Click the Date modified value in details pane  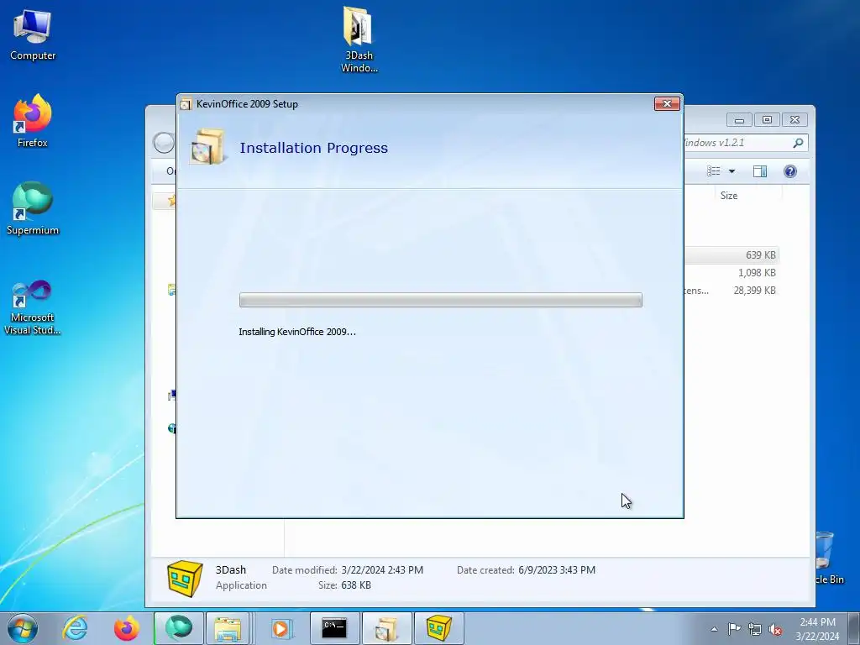[382, 570]
